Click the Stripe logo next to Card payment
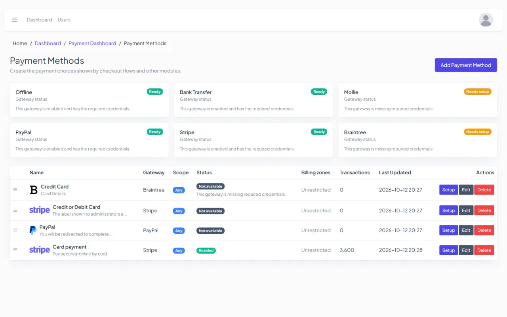The width and height of the screenshot is (507, 317). (40, 250)
